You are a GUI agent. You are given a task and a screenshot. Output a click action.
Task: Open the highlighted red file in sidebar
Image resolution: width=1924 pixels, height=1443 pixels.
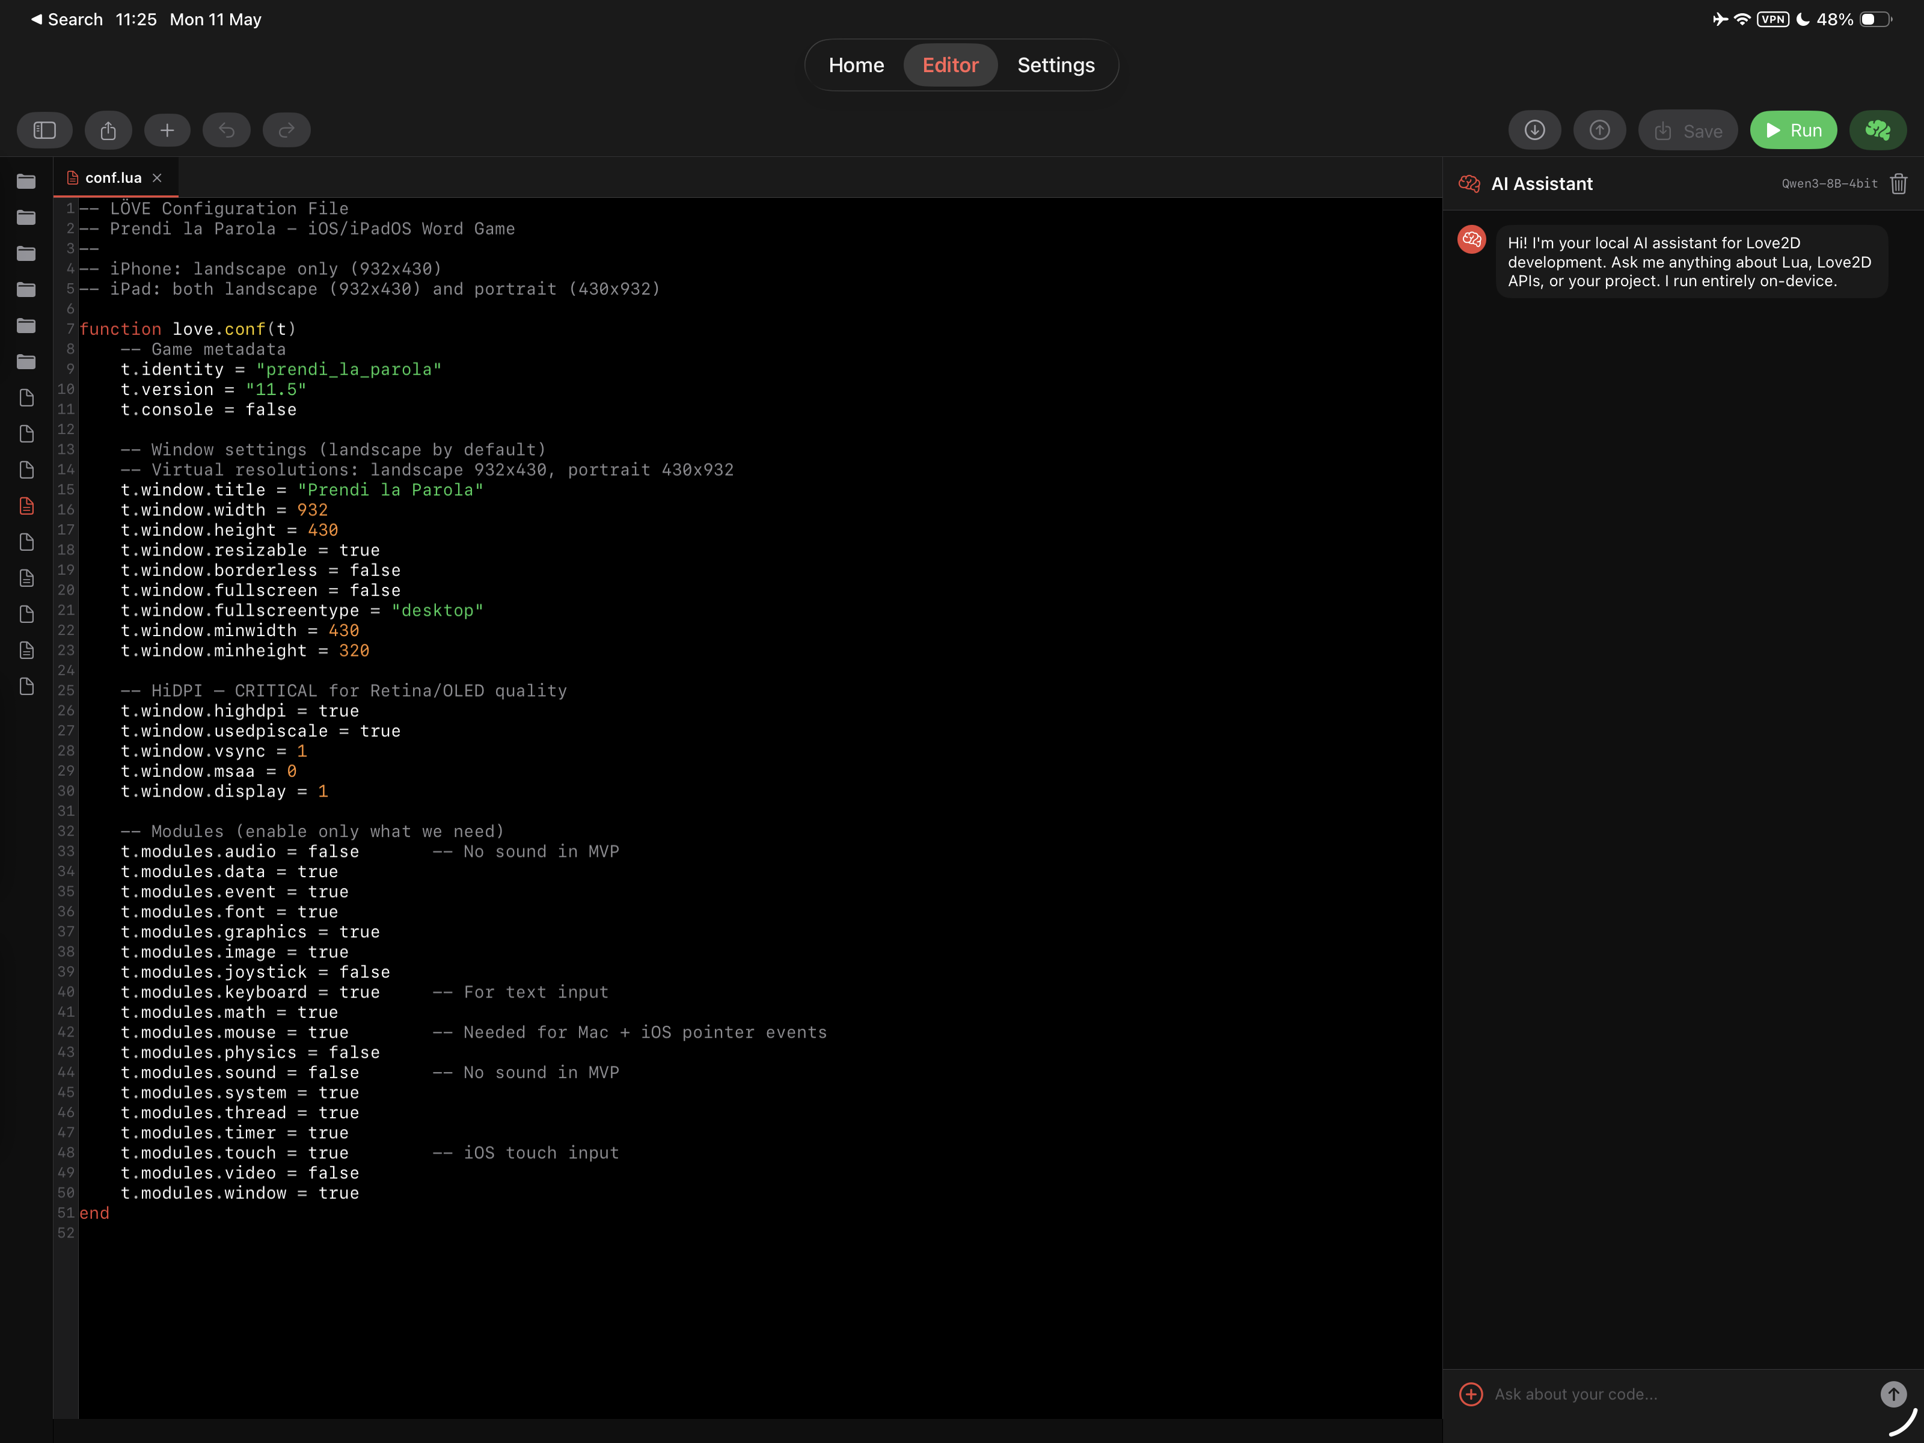click(x=26, y=506)
